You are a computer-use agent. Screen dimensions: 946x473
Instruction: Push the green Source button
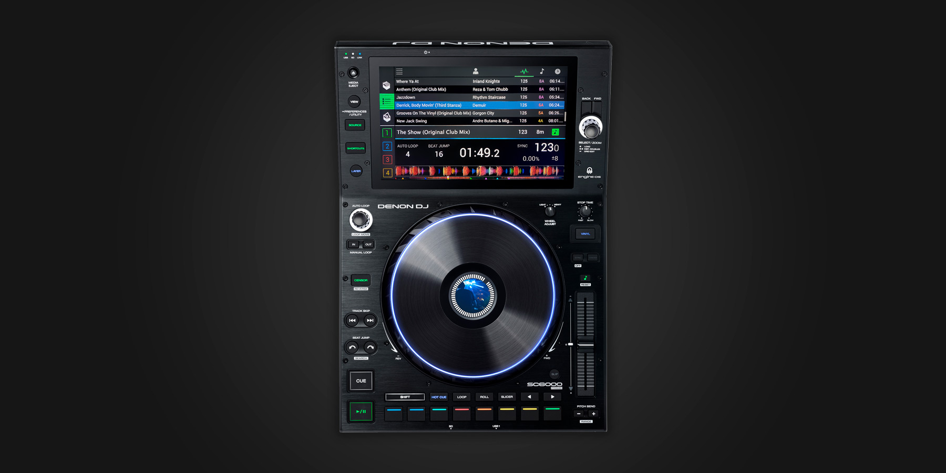click(x=355, y=125)
